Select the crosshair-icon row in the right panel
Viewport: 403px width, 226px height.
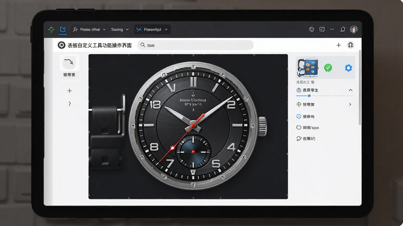click(x=325, y=104)
